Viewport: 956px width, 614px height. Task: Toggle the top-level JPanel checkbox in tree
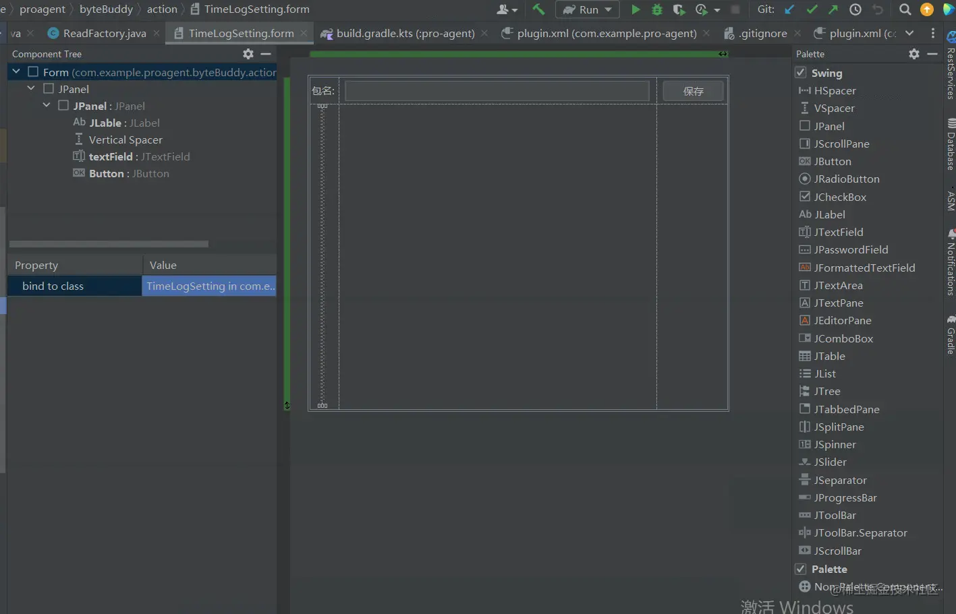49,88
